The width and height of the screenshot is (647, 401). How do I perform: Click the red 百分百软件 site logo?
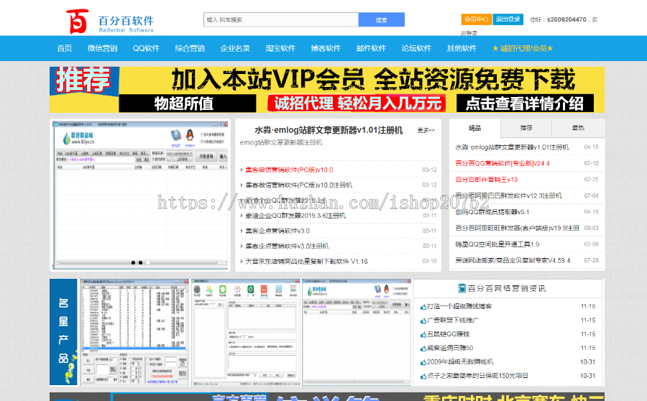pyautogui.click(x=110, y=22)
